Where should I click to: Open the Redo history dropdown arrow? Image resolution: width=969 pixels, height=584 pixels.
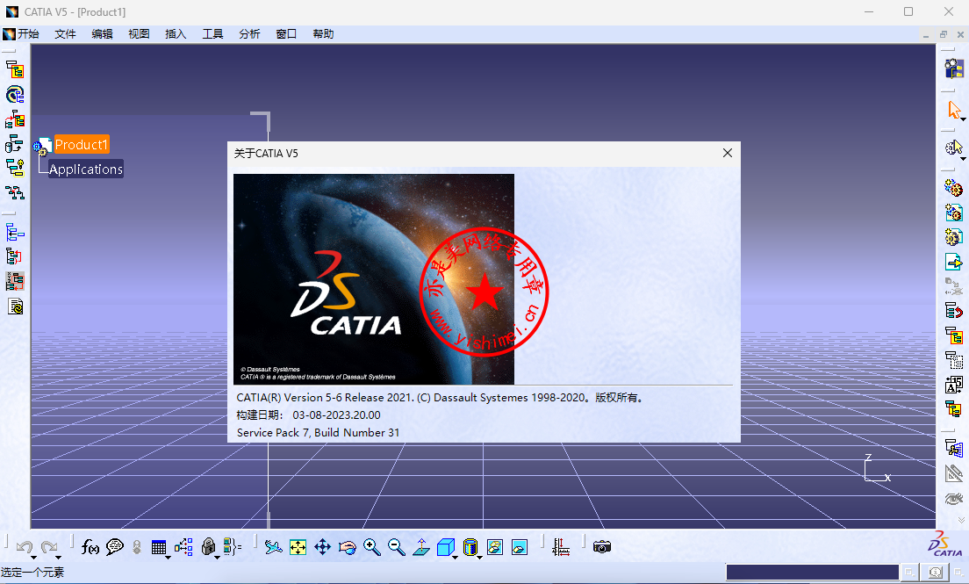[58, 558]
